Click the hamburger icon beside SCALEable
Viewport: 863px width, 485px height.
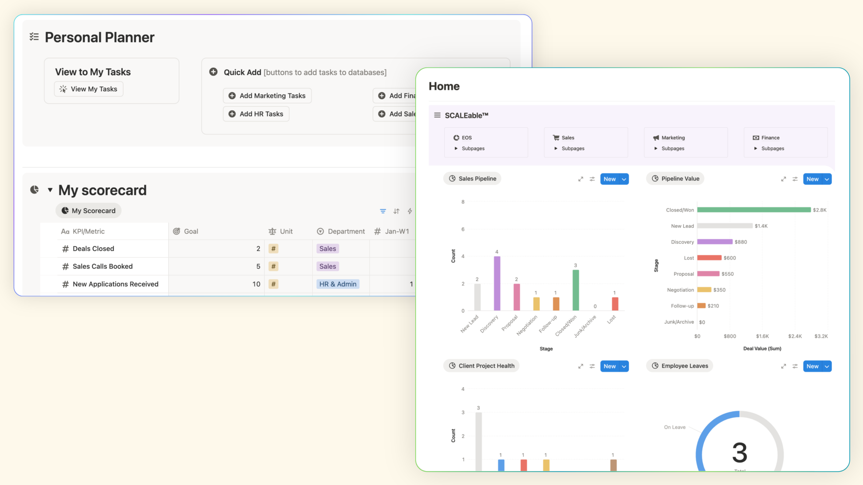pyautogui.click(x=437, y=115)
